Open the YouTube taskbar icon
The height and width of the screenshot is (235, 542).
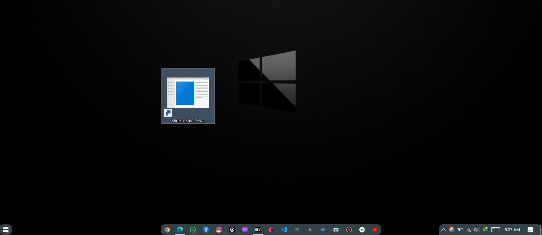point(375,230)
